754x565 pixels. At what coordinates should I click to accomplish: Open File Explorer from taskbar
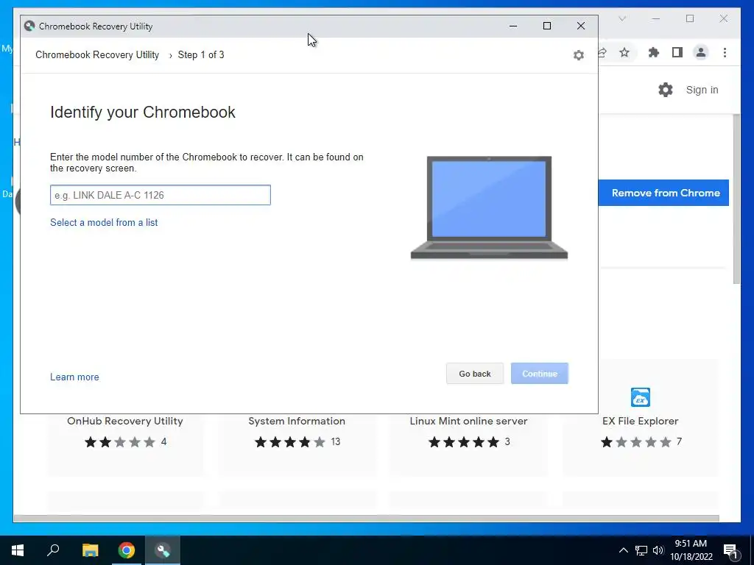click(x=90, y=550)
